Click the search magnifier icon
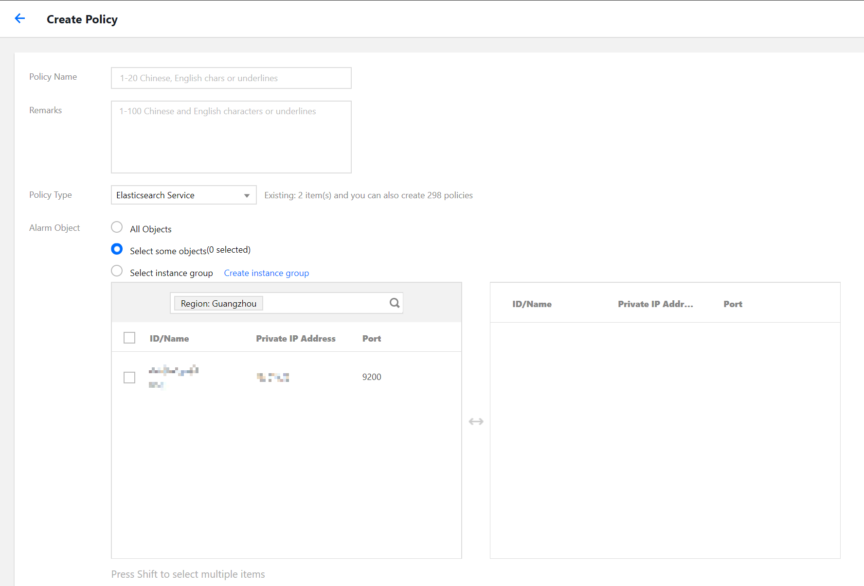Viewport: 864px width, 586px height. [395, 303]
